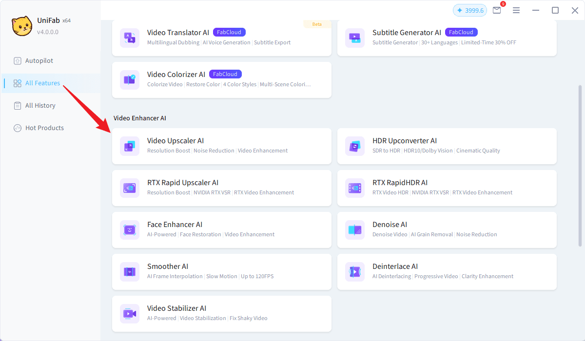The height and width of the screenshot is (341, 585).
Task: Launch the Subtitle Generator AI card
Action: [x=447, y=38]
